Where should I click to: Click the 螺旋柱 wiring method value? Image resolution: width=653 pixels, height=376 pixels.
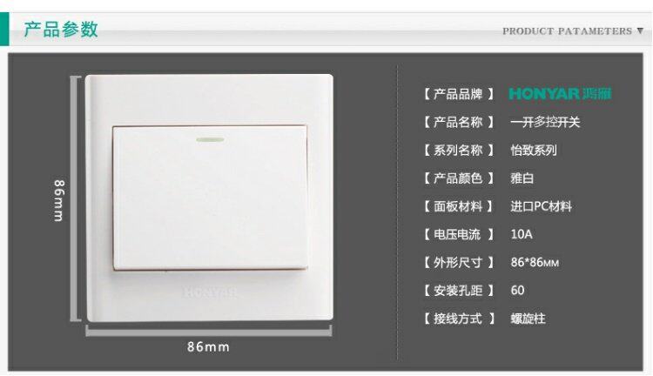pyautogui.click(x=528, y=319)
